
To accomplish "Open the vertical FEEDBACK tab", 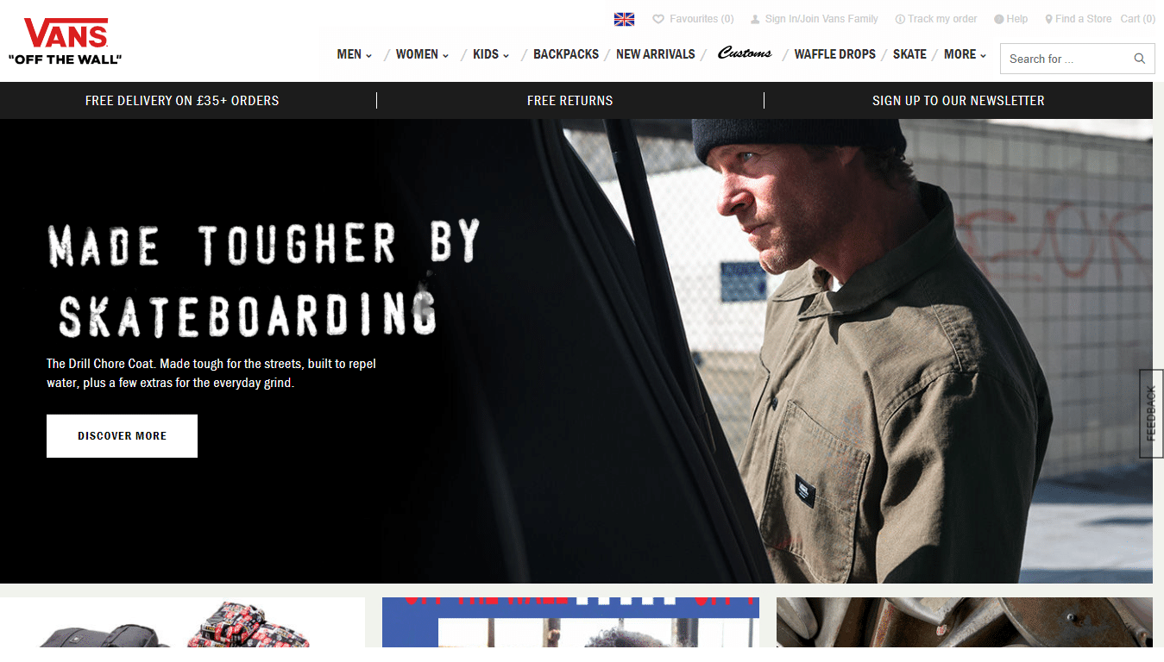I will coord(1151,414).
